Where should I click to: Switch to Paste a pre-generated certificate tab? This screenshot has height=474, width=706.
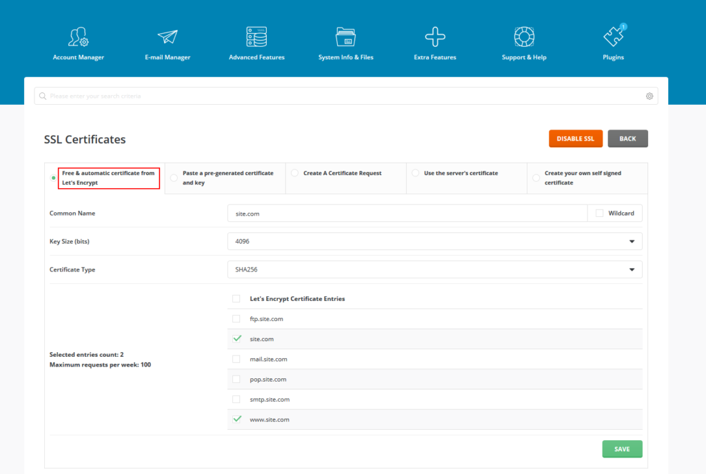pos(173,177)
